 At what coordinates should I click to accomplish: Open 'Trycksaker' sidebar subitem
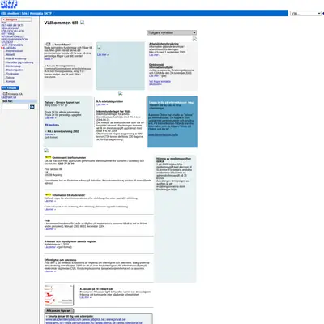(x=12, y=74)
